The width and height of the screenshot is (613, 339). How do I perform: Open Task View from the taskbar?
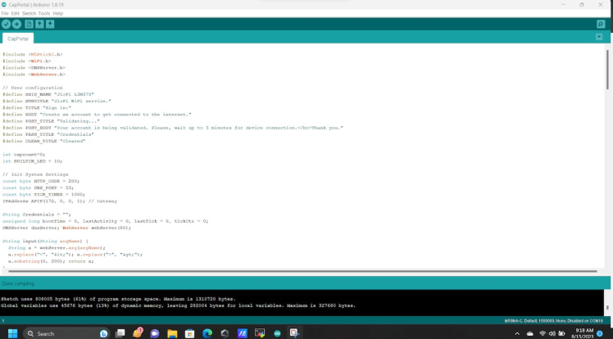[x=120, y=333]
